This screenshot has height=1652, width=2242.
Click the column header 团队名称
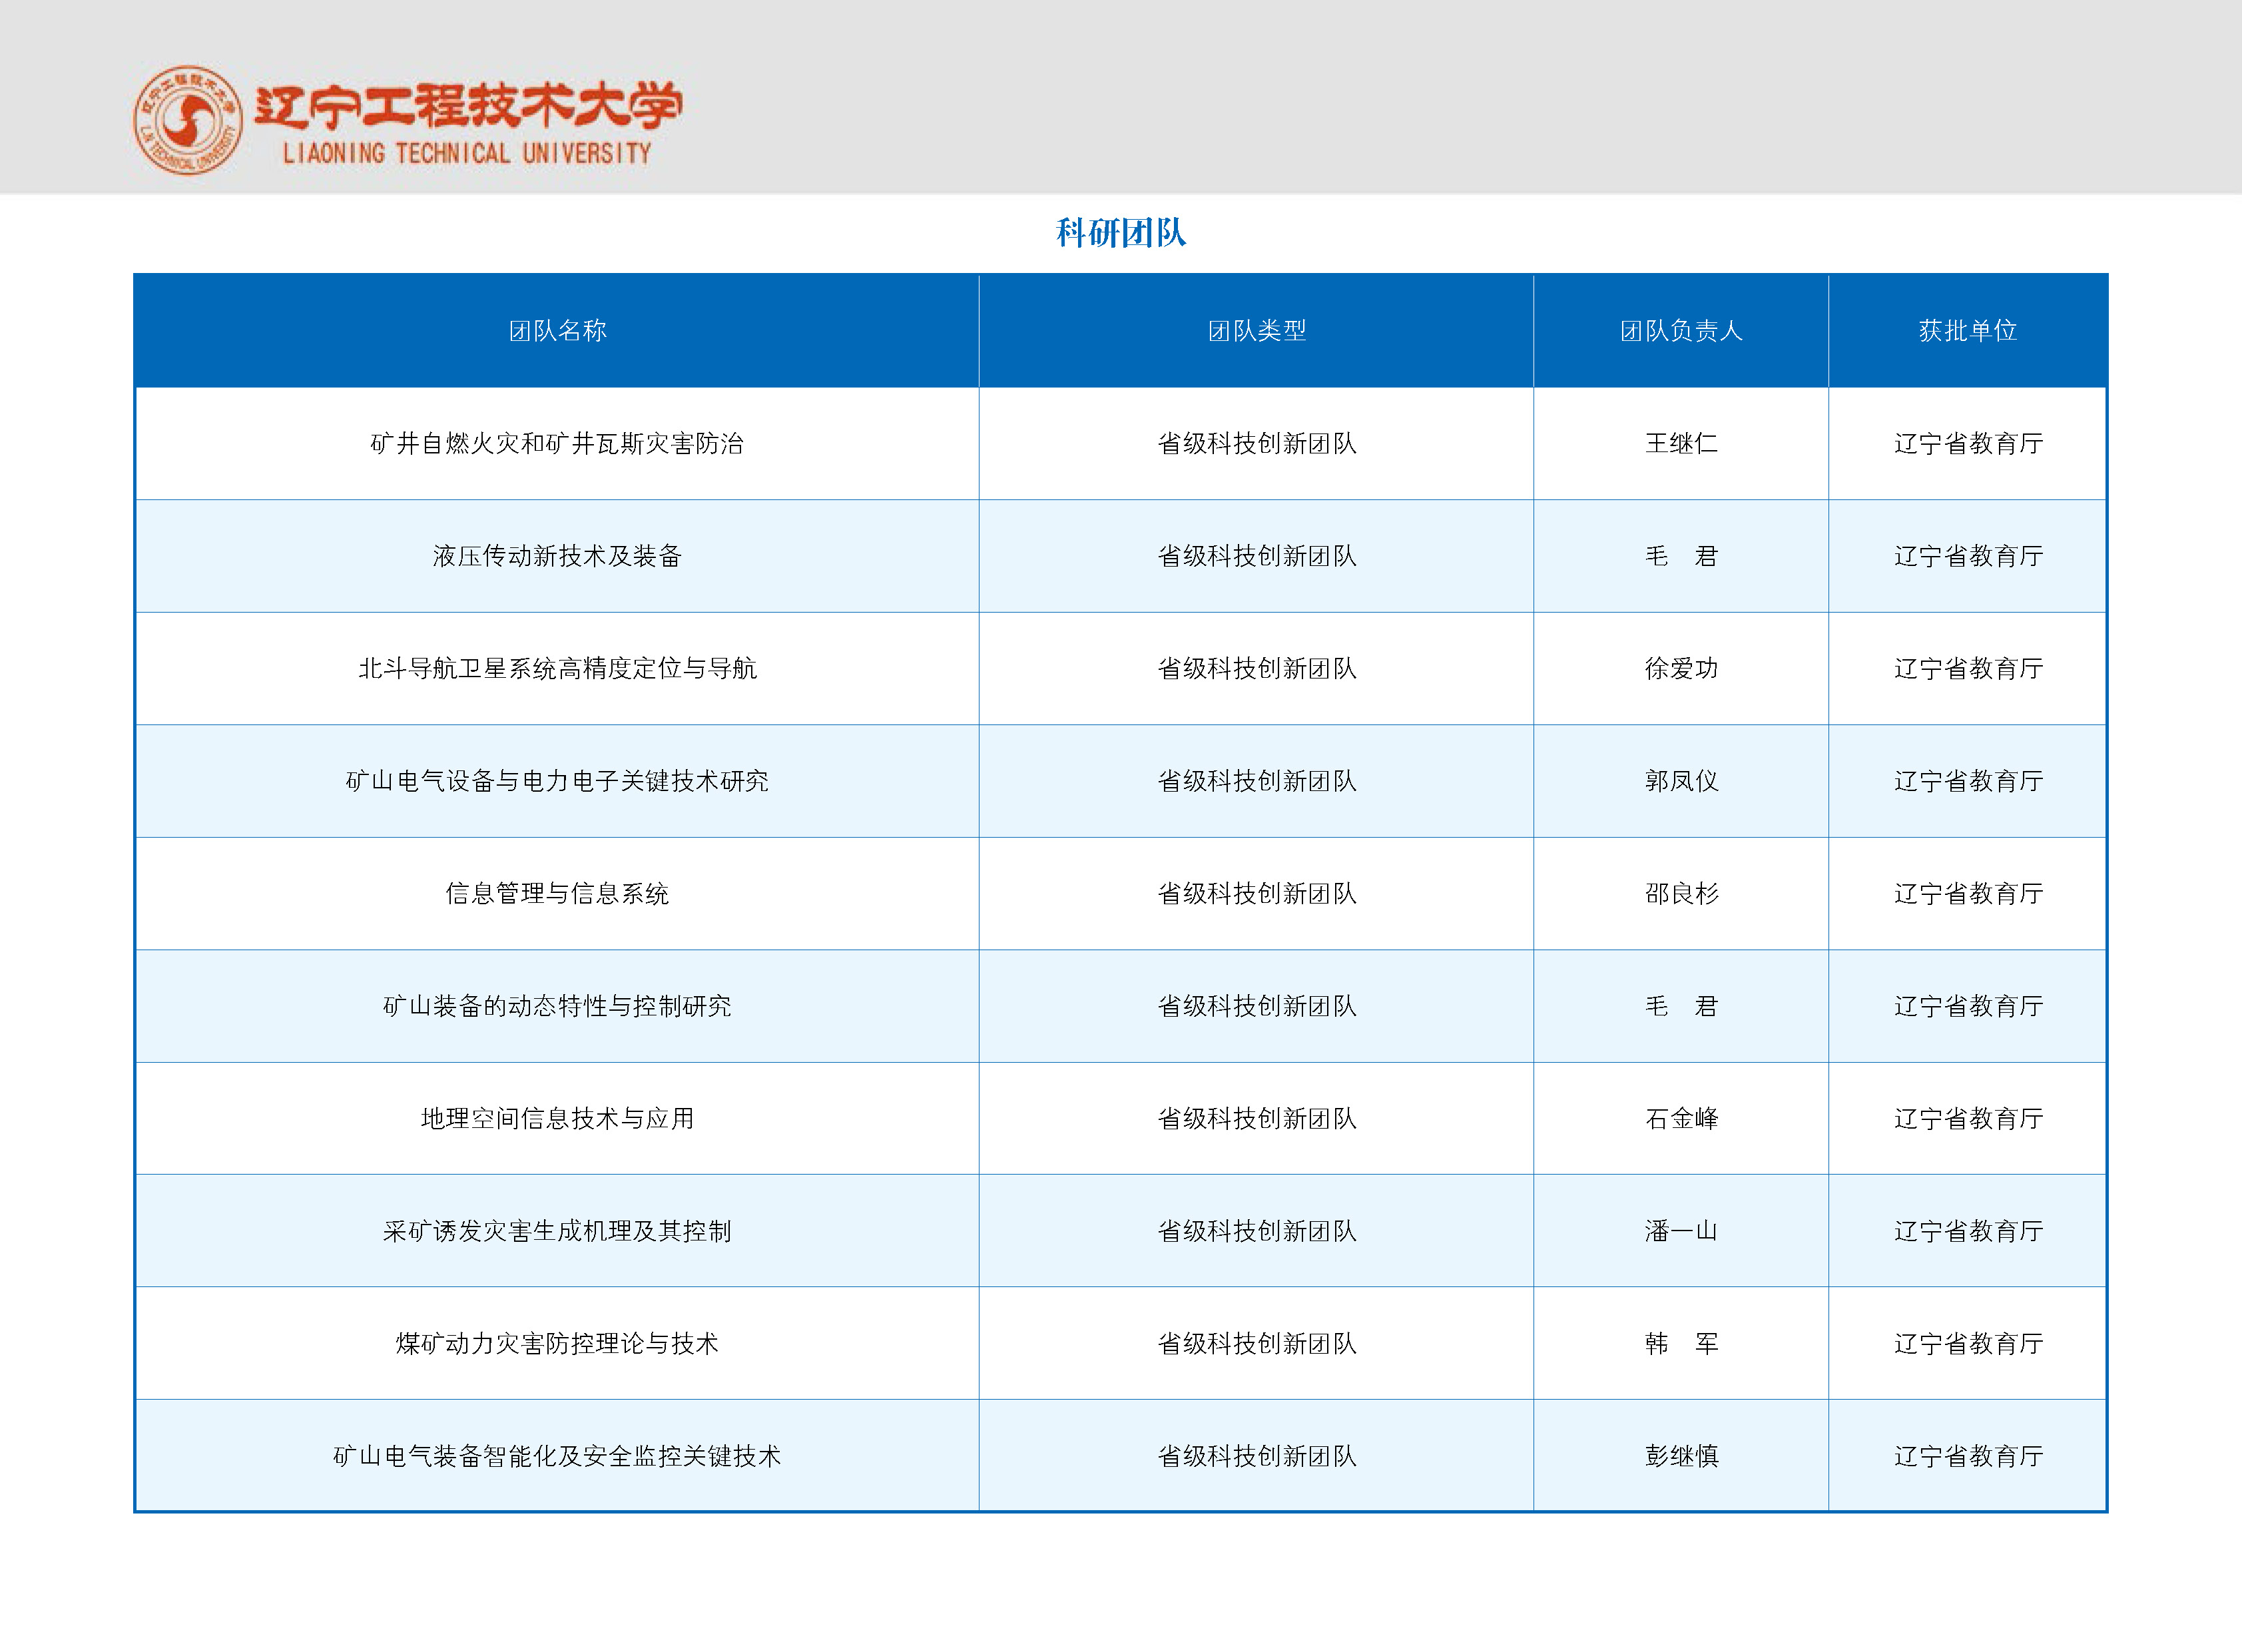tap(557, 331)
